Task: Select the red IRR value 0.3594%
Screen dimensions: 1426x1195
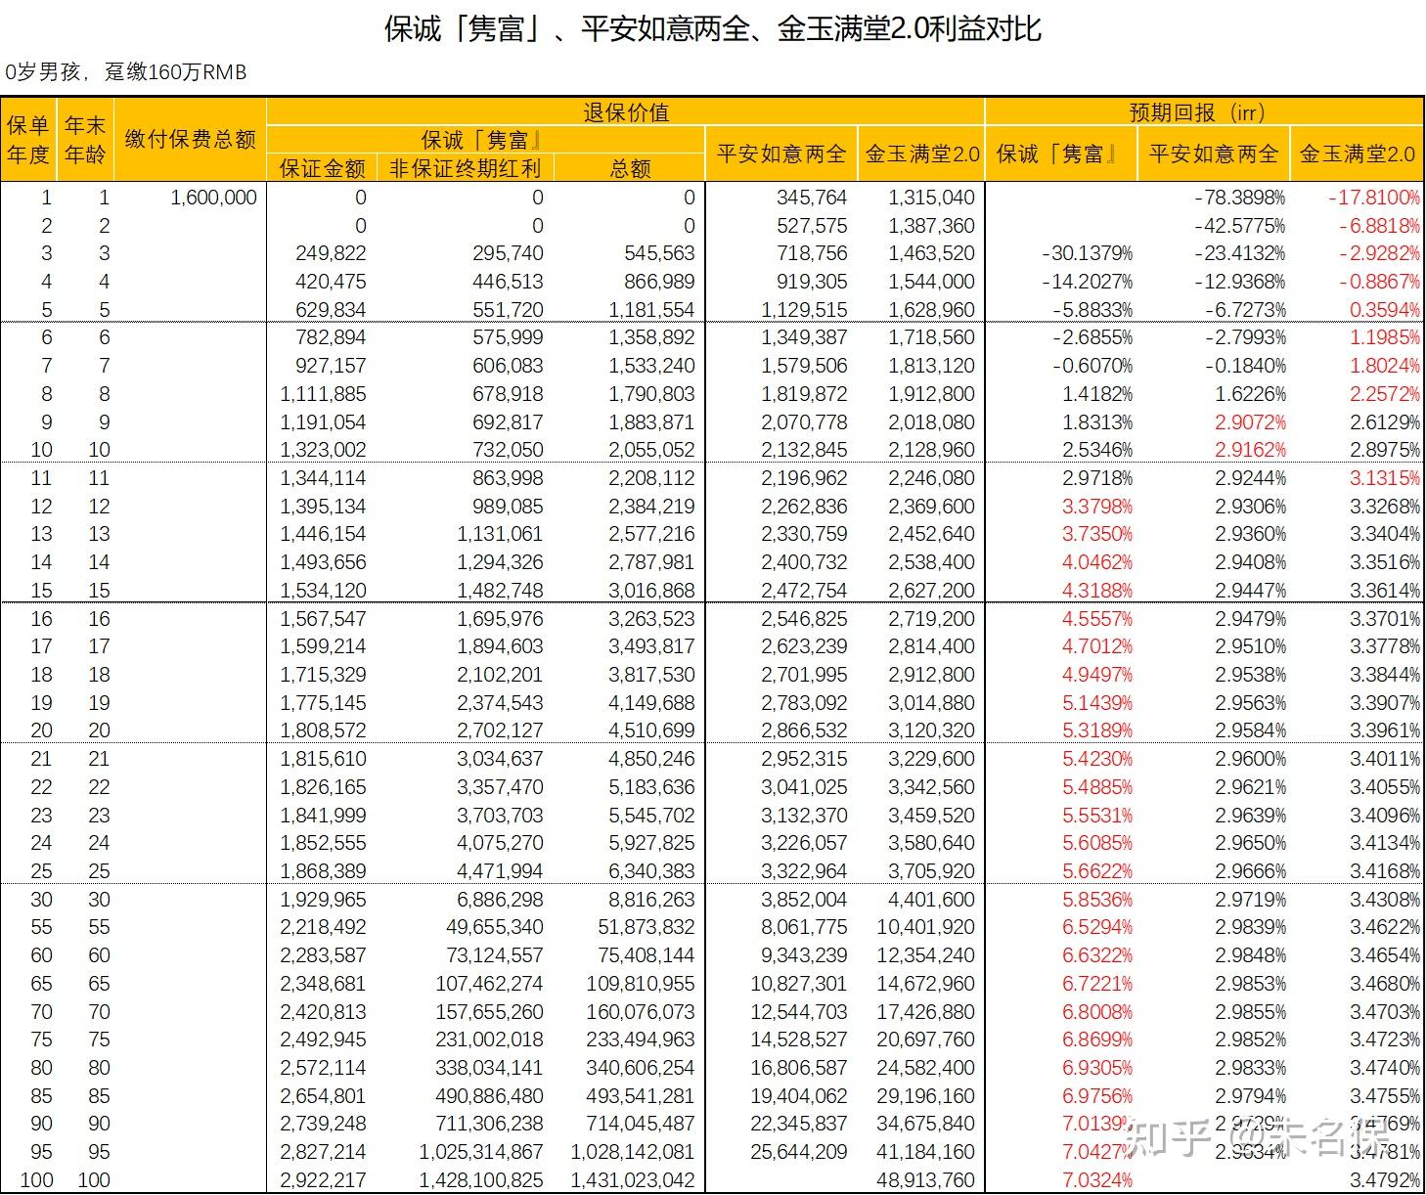Action: (x=1384, y=310)
